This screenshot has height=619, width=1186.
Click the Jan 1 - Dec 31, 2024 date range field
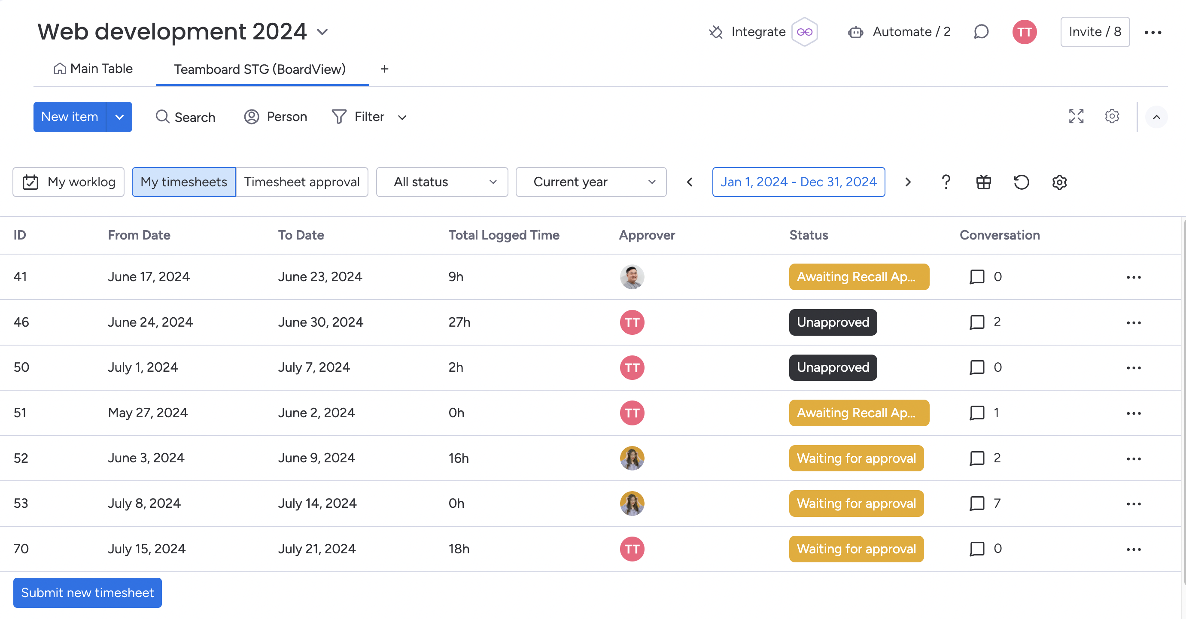pos(798,182)
